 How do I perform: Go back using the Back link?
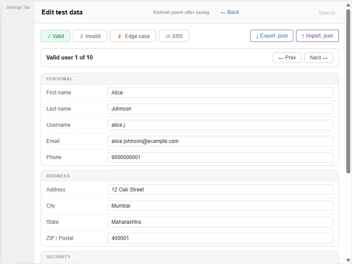230,12
